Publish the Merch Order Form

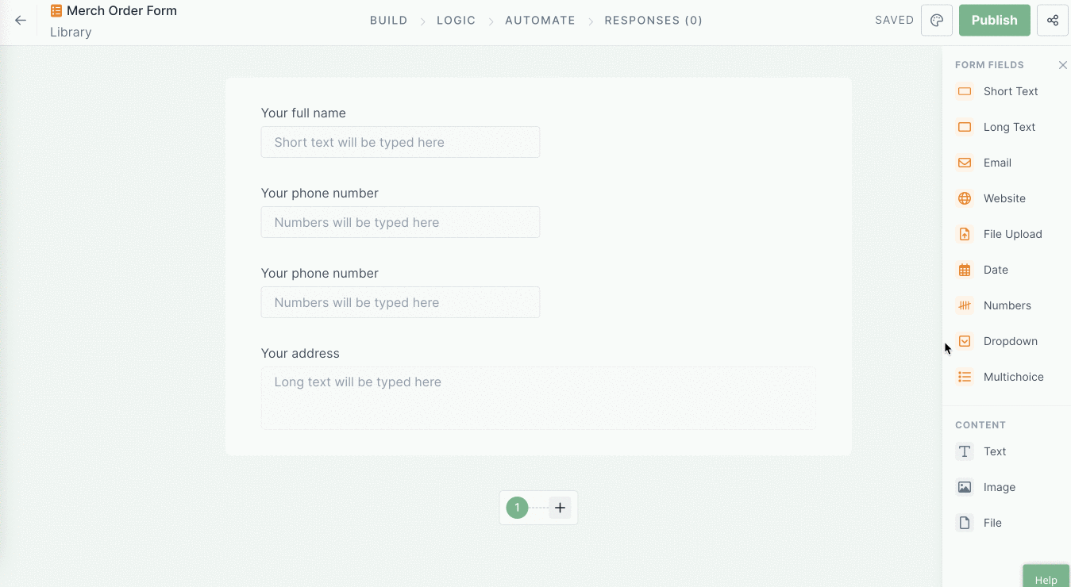click(x=994, y=20)
